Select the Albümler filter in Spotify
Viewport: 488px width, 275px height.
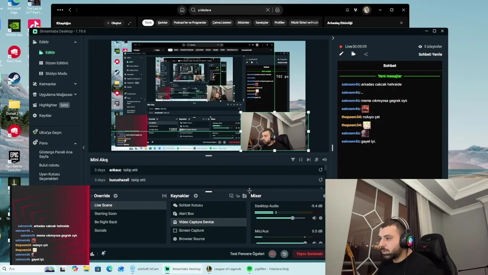point(244,23)
